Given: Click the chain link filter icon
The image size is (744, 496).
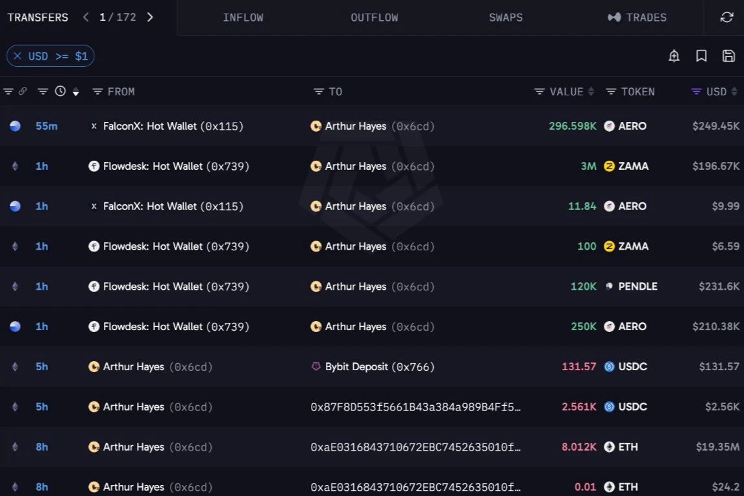Looking at the screenshot, I should pos(22,91).
